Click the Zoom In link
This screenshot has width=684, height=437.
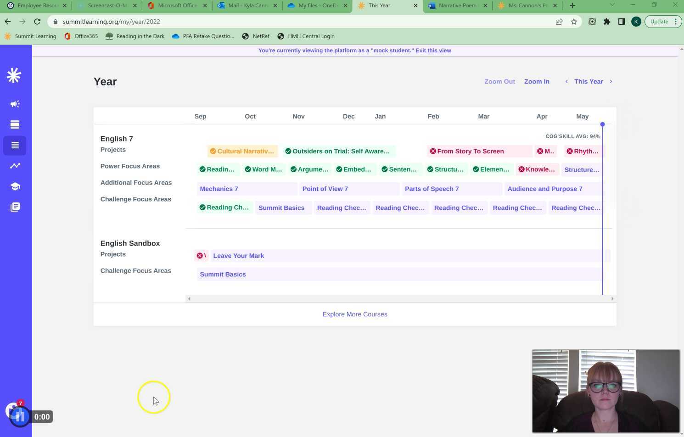pos(537,82)
